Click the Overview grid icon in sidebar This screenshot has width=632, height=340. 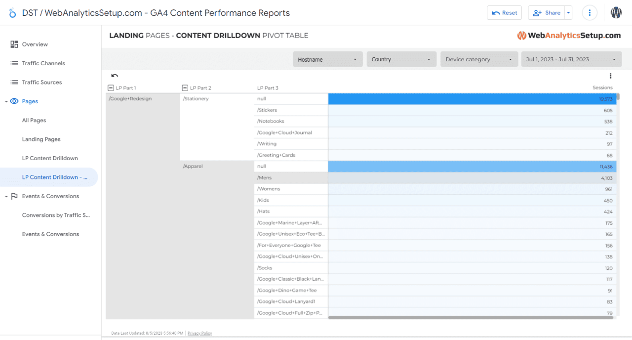(x=14, y=44)
